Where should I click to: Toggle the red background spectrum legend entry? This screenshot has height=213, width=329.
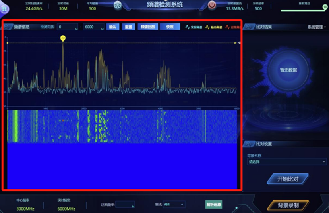click(232, 27)
